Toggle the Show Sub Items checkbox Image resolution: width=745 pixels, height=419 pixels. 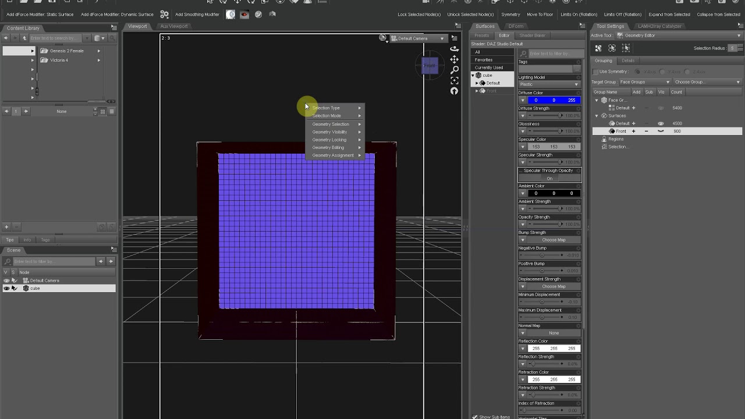click(x=475, y=417)
